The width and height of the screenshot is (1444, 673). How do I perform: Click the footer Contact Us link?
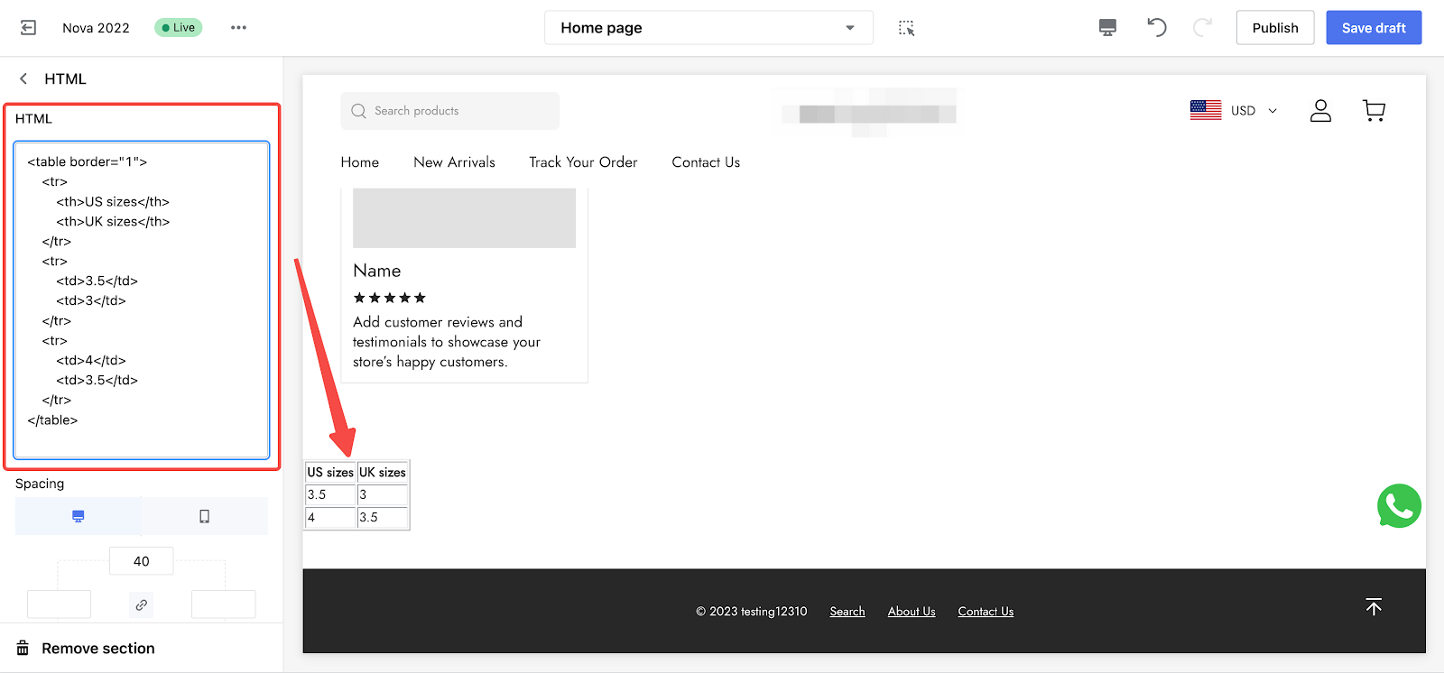coord(986,612)
